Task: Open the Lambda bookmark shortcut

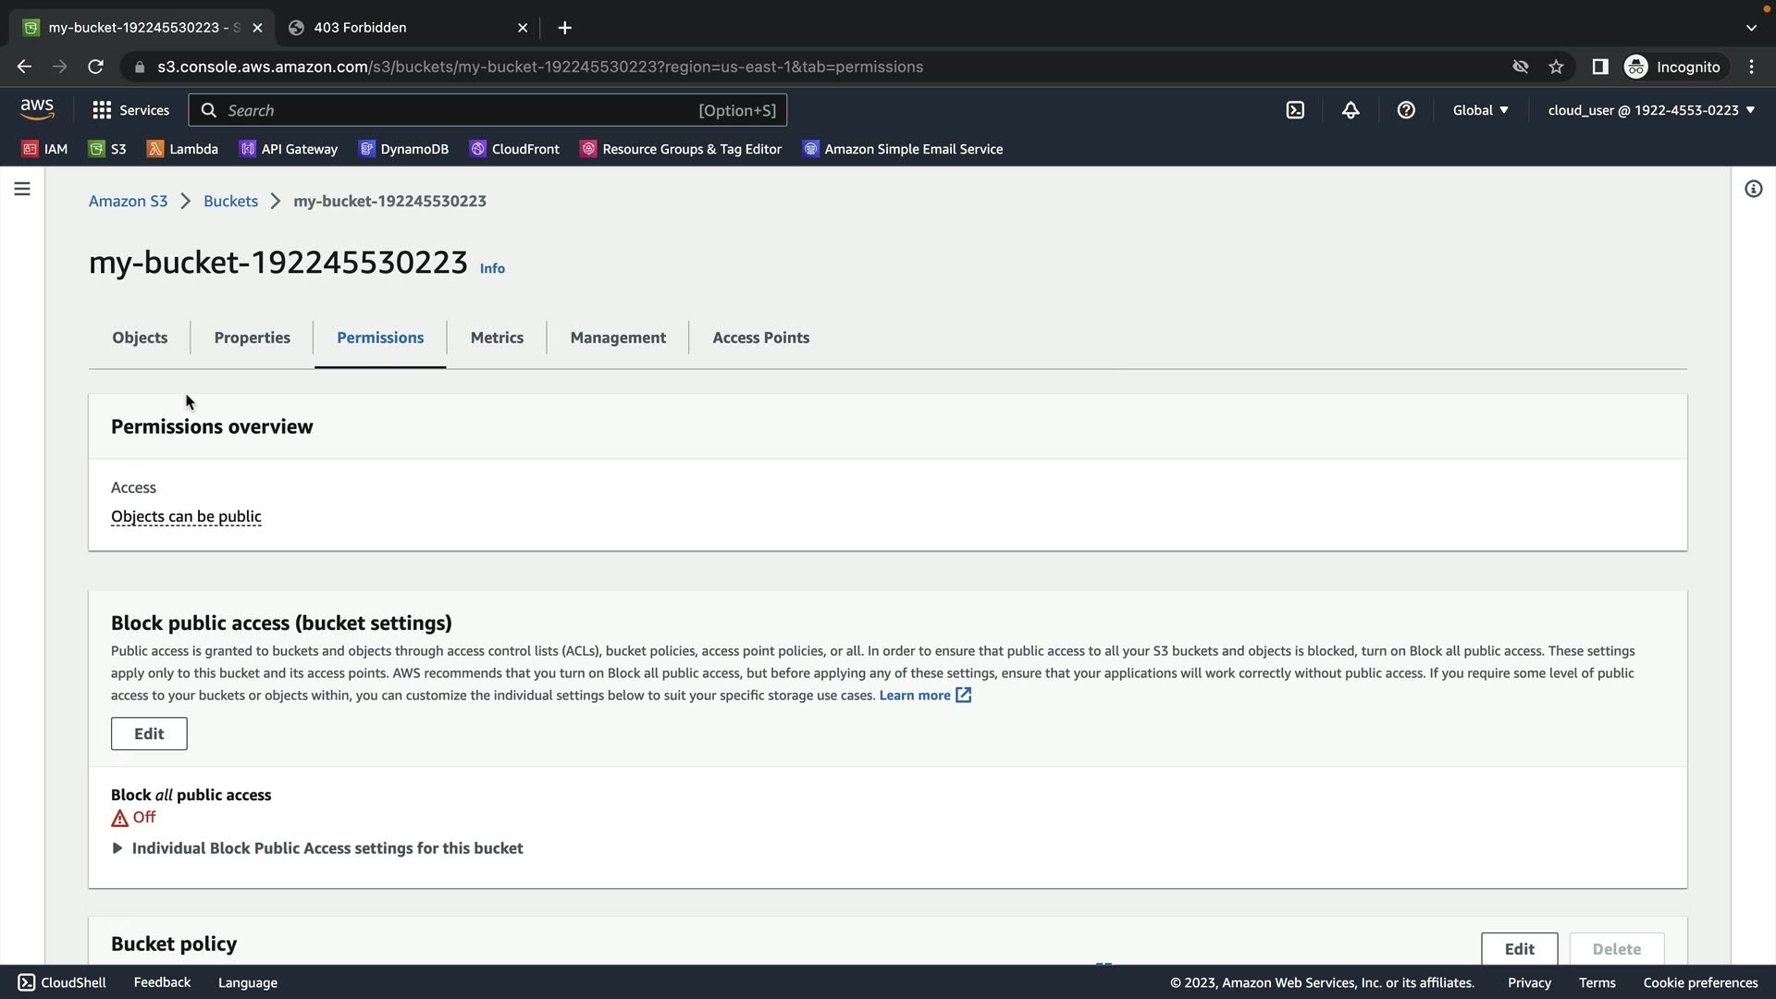Action: pyautogui.click(x=182, y=149)
